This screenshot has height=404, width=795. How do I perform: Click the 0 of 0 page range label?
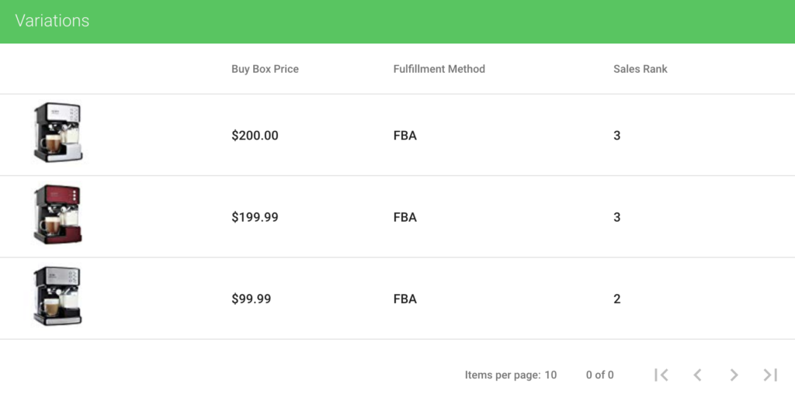coord(599,375)
